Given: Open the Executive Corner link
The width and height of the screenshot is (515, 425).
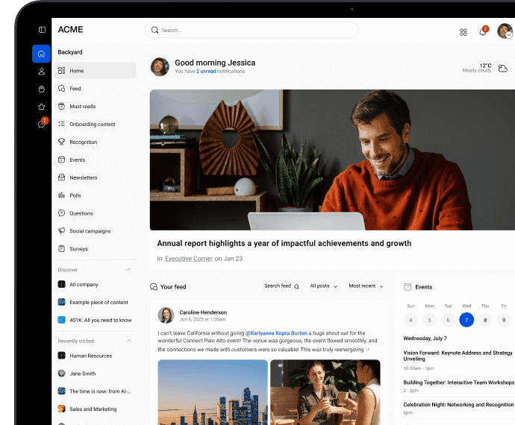Looking at the screenshot, I should click(188, 259).
